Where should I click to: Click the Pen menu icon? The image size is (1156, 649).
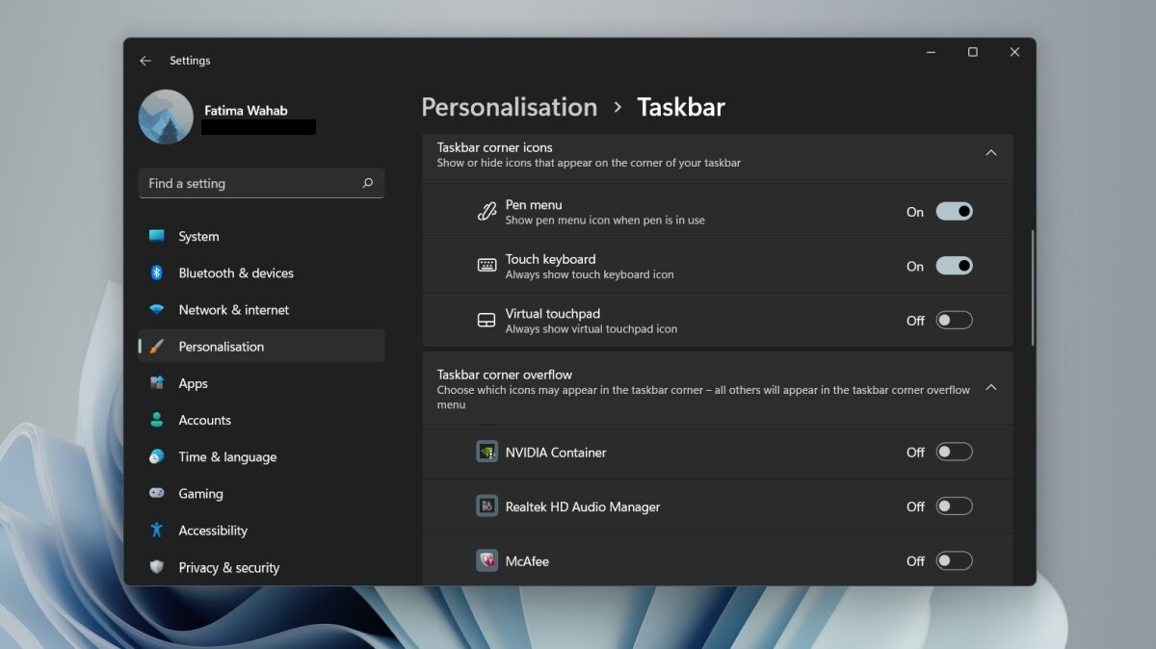(x=486, y=211)
